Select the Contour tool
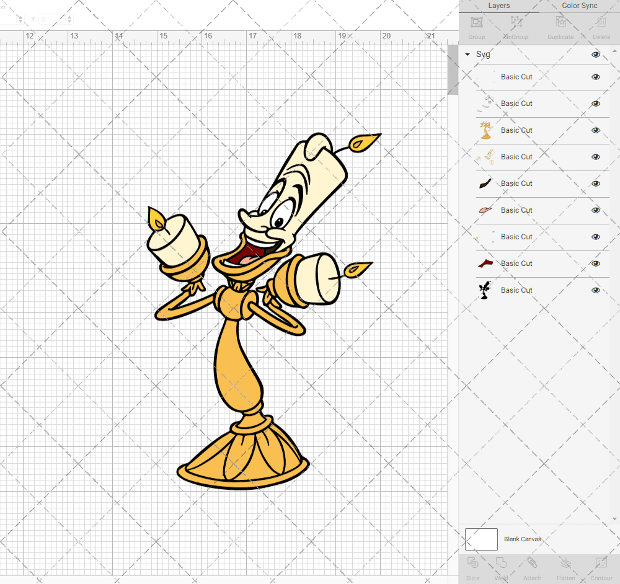620x584 pixels. click(601, 563)
